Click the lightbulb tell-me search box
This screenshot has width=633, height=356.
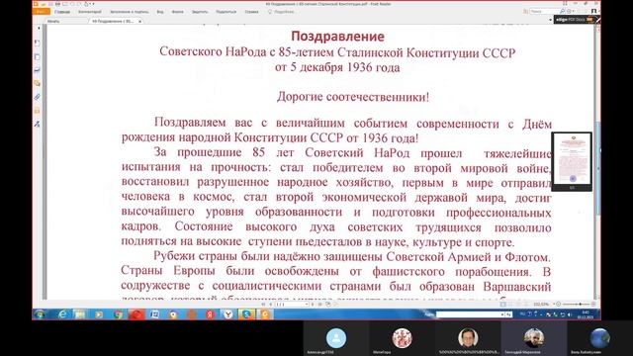click(281, 12)
